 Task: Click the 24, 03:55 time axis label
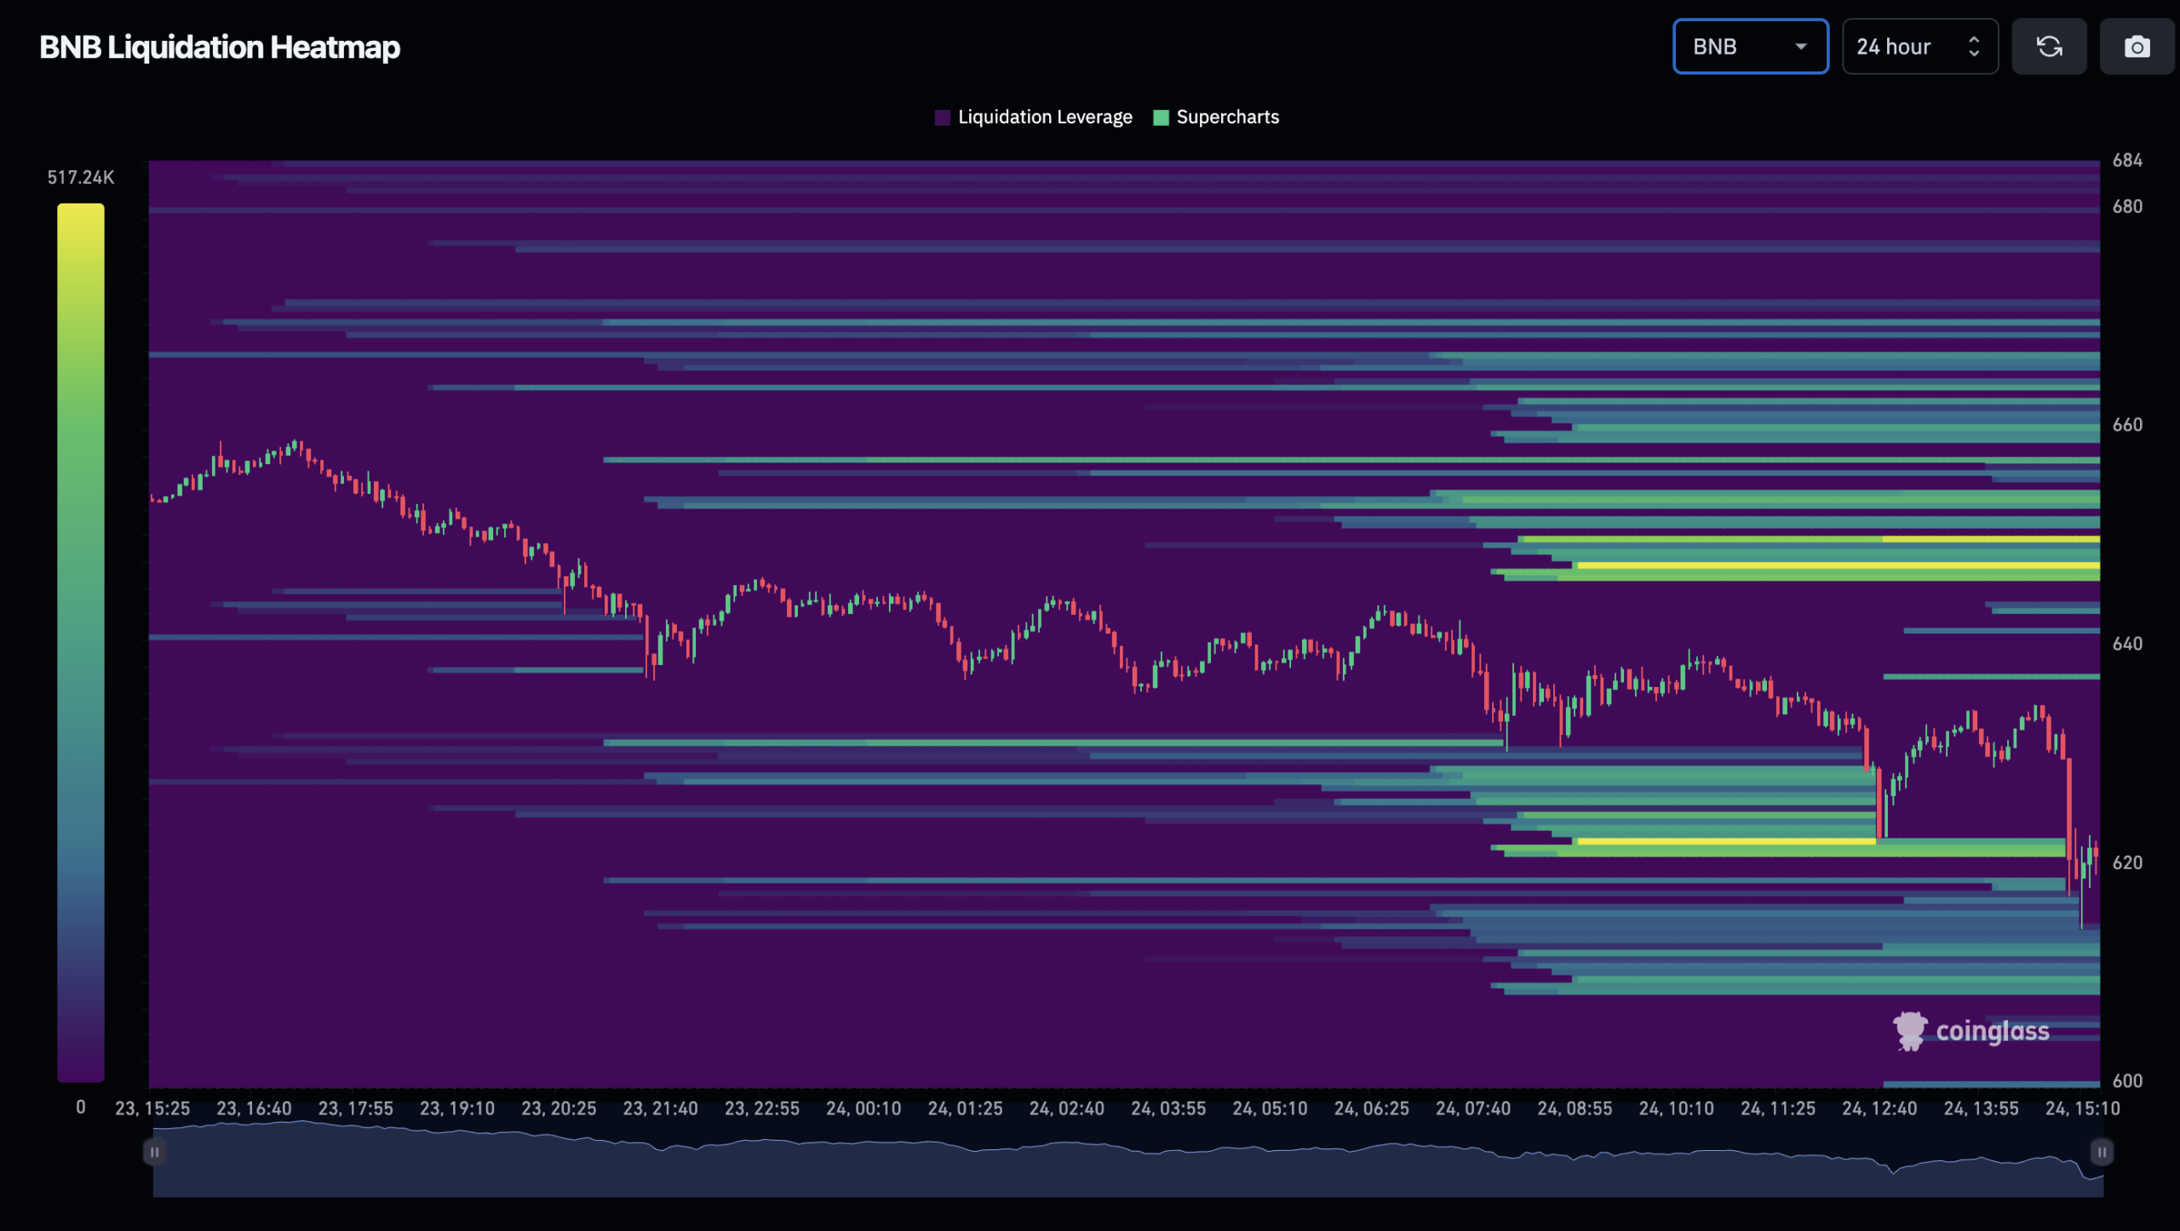click(1168, 1108)
